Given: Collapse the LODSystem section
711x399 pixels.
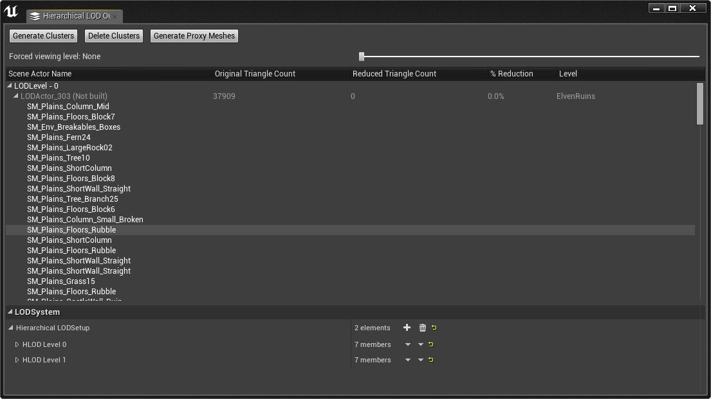Looking at the screenshot, I should coord(10,312).
